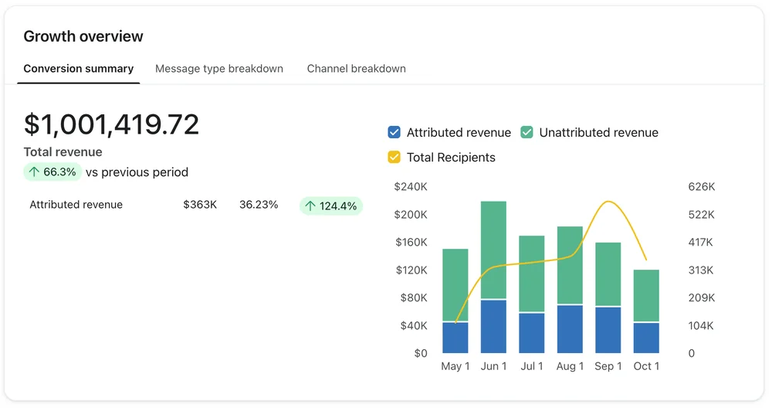Click the Oct 1 axis label
Viewport: 772px width, 411px height.
(x=646, y=366)
